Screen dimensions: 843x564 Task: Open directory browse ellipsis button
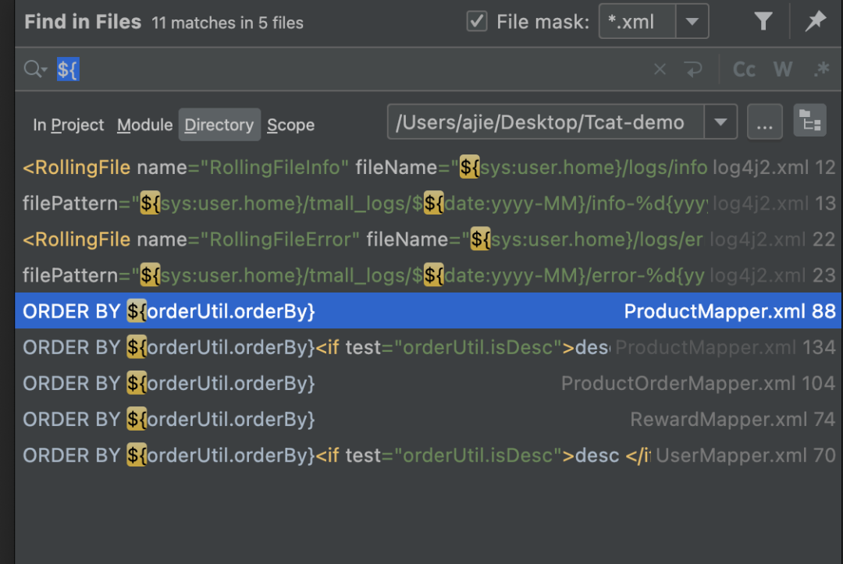[765, 123]
